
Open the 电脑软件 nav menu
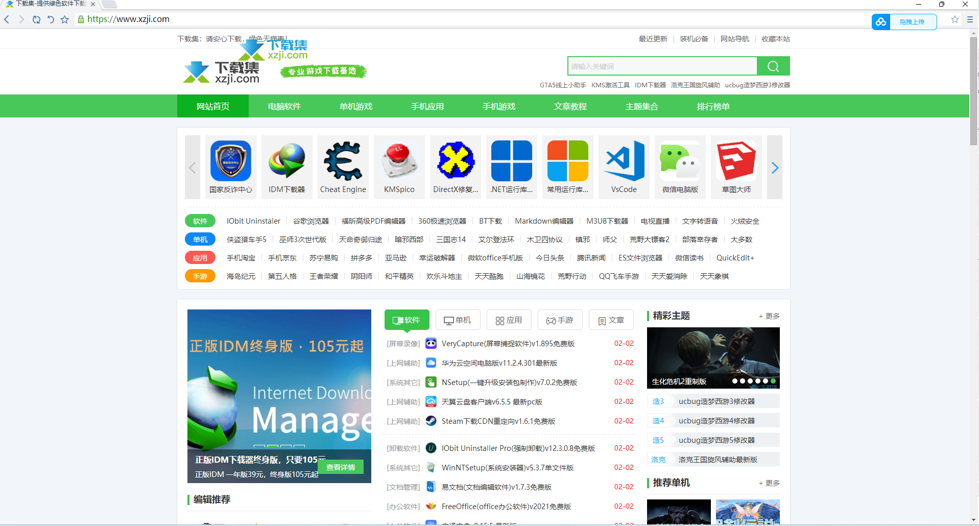[x=284, y=106]
